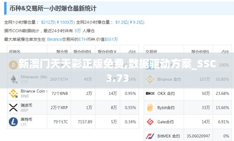Open the $1.2亿(¥9.2亿) 24-hour liquidation link
Viewport: 234px width, 141px height.
(130, 22)
